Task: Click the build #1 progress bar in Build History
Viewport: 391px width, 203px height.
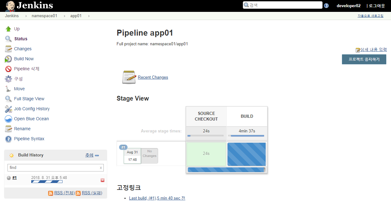Action: pos(47,181)
